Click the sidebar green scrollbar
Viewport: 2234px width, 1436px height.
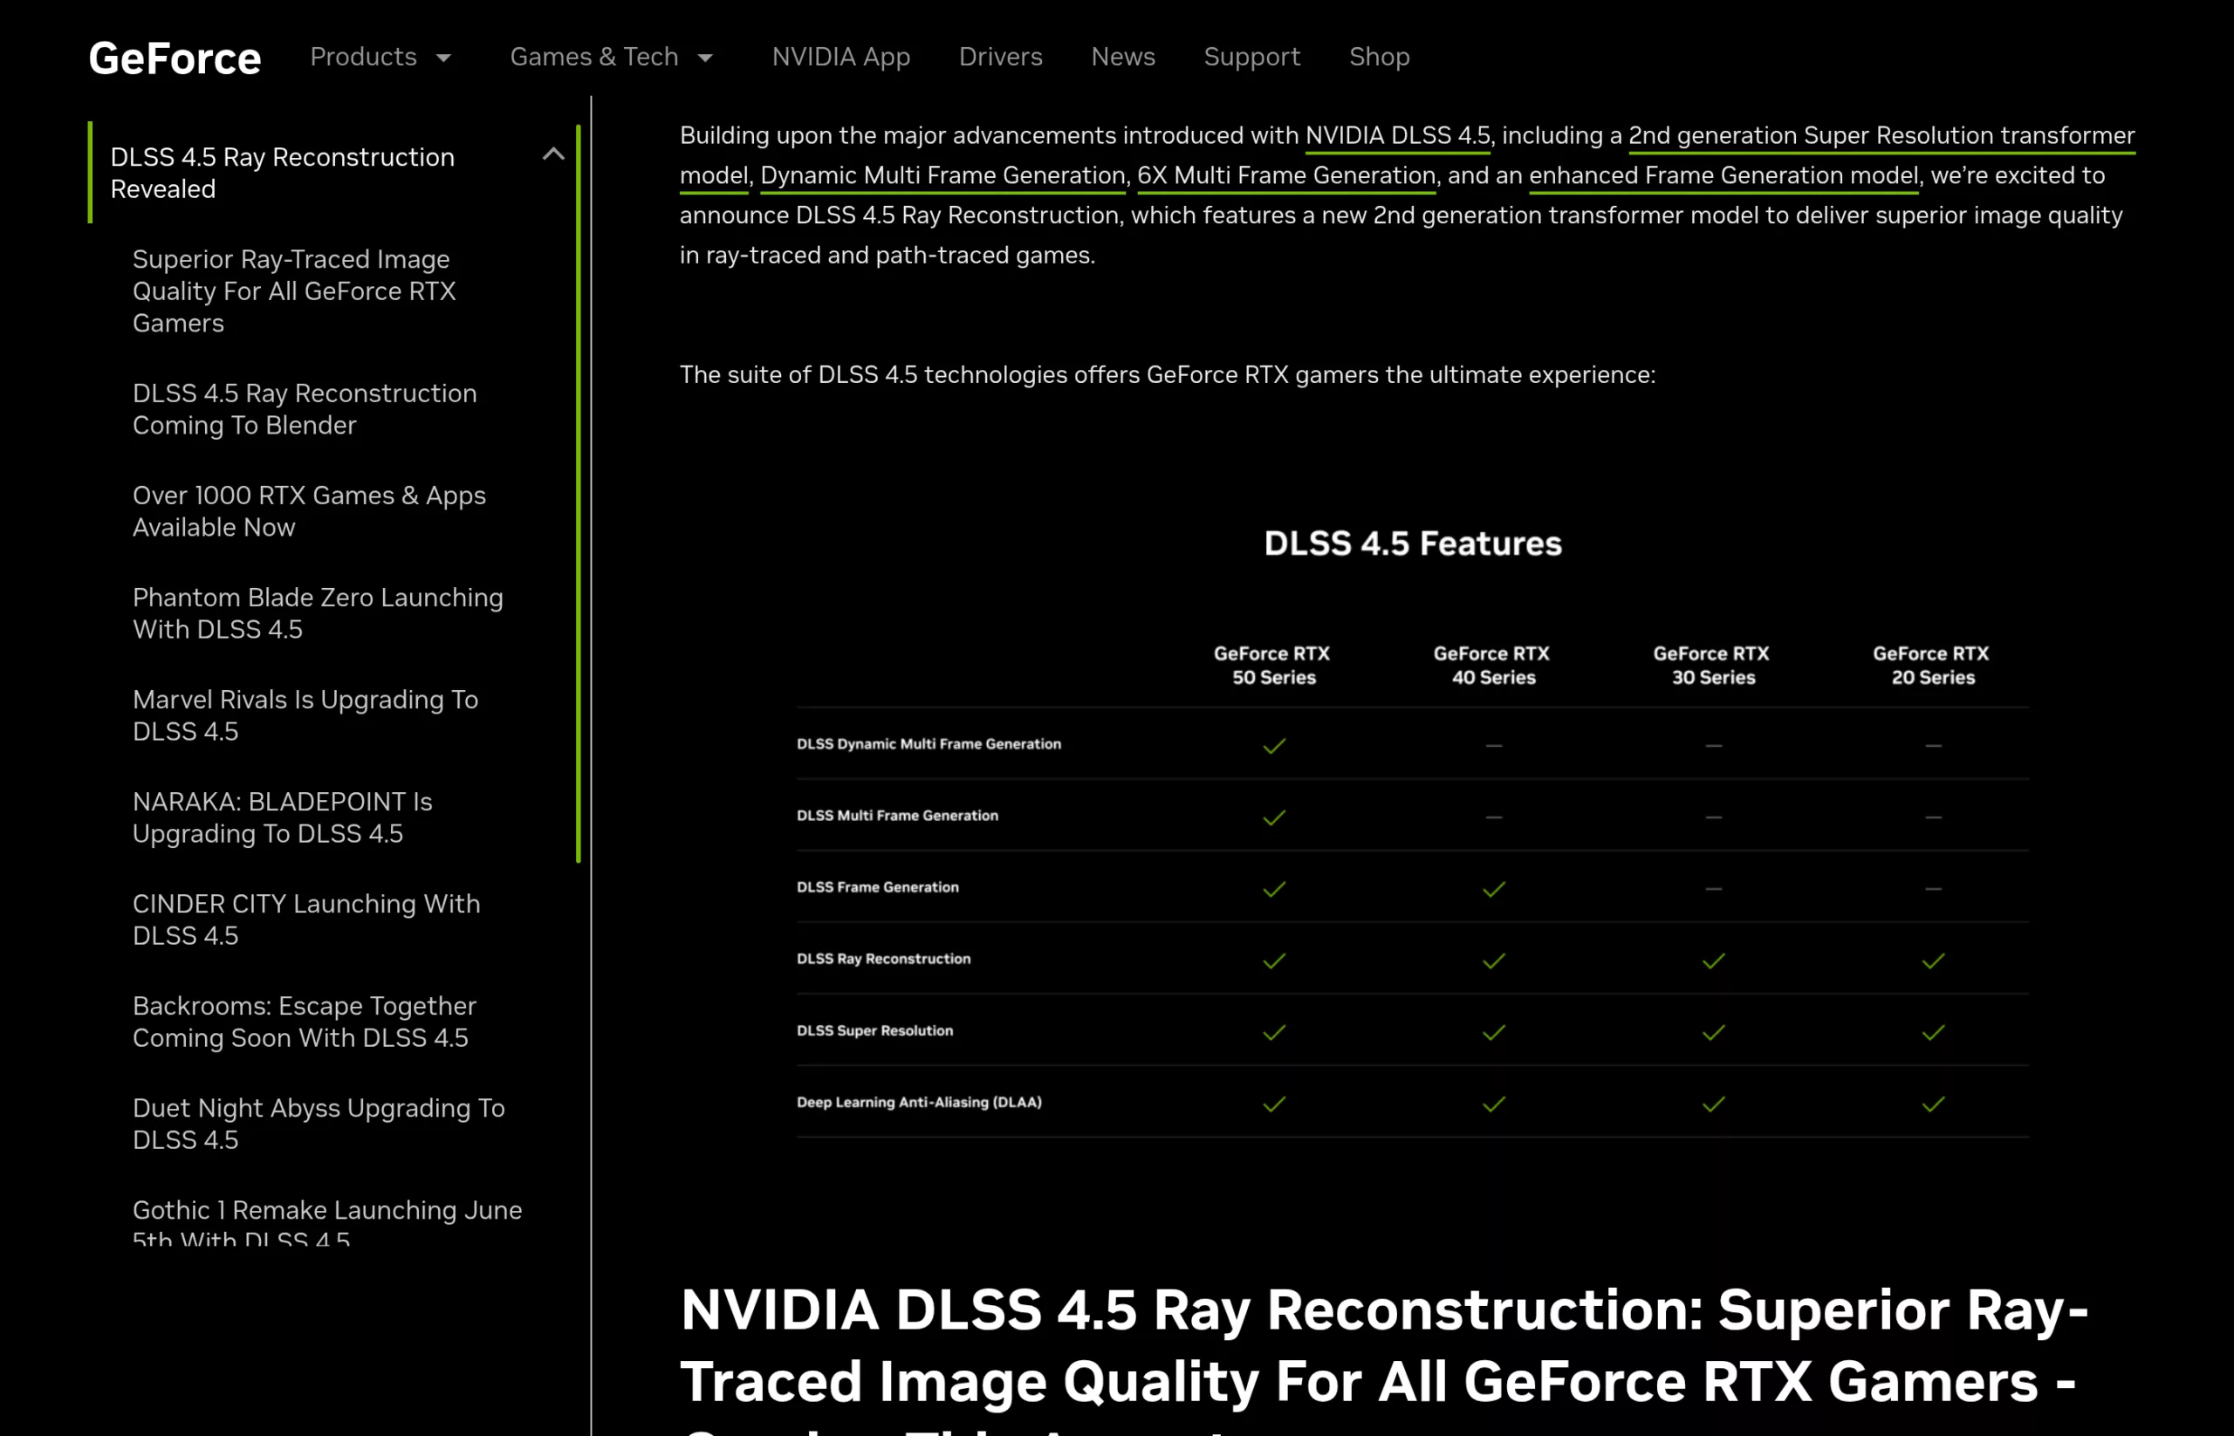point(579,493)
